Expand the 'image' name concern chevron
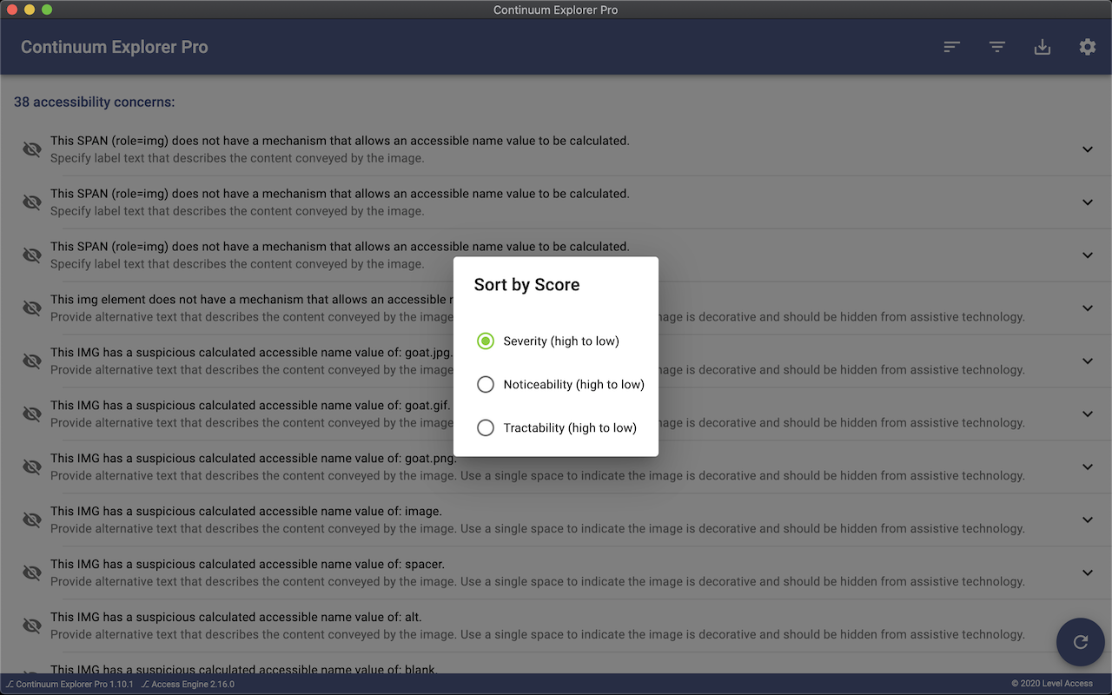 click(x=1088, y=520)
